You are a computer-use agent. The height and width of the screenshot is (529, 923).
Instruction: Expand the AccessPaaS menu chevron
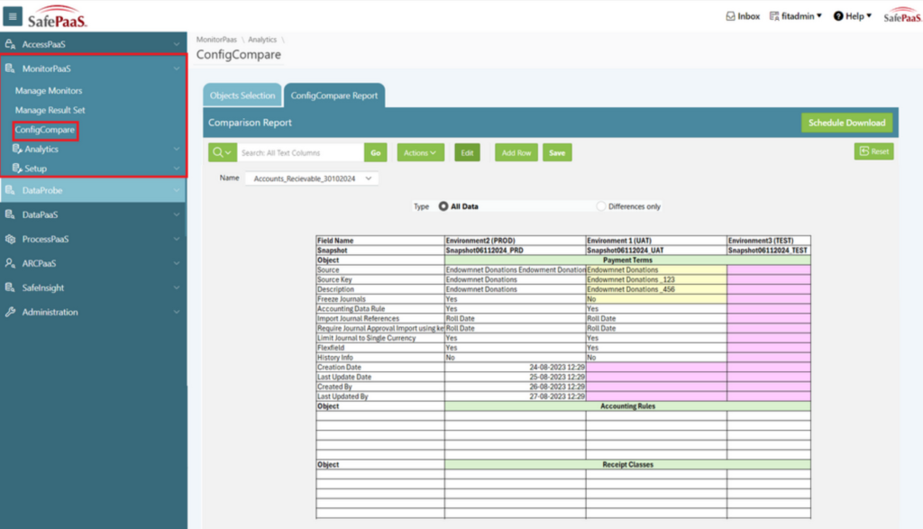177,44
